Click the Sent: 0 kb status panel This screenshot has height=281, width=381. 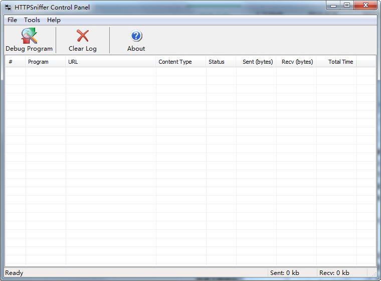pos(285,273)
